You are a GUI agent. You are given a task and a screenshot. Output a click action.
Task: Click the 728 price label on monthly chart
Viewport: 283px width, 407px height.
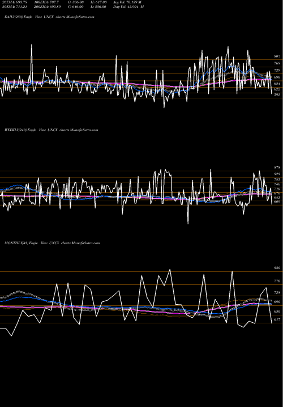277,293
